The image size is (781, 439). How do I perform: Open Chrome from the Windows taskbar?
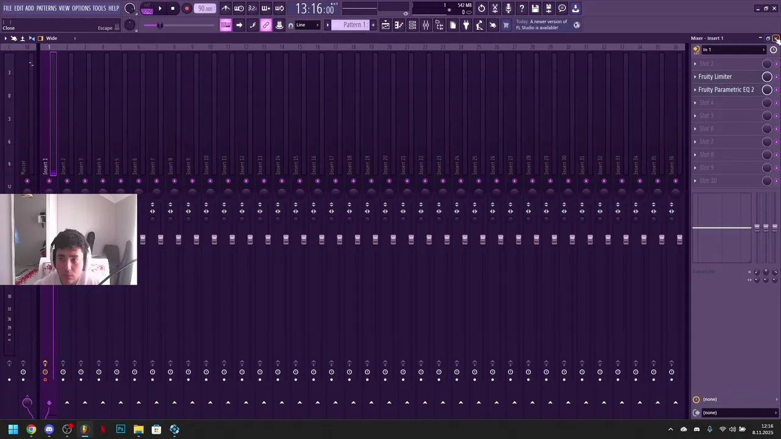[x=31, y=429]
